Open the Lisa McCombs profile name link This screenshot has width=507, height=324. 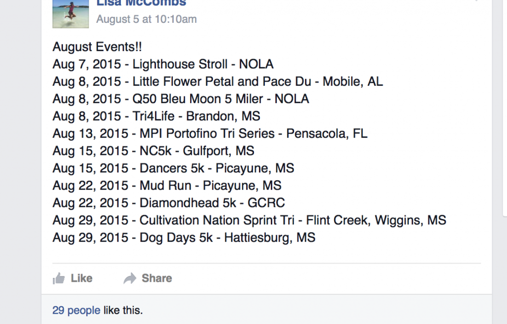pyautogui.click(x=141, y=3)
